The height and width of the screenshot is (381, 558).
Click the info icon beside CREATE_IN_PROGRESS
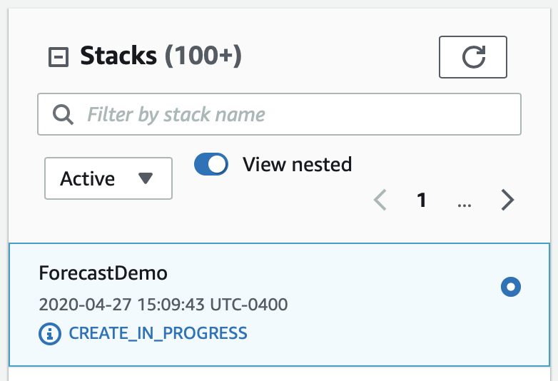pos(50,334)
